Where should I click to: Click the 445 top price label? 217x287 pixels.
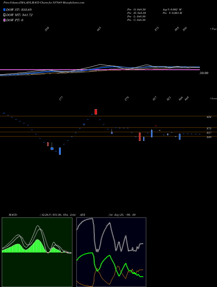(x=99, y=29)
